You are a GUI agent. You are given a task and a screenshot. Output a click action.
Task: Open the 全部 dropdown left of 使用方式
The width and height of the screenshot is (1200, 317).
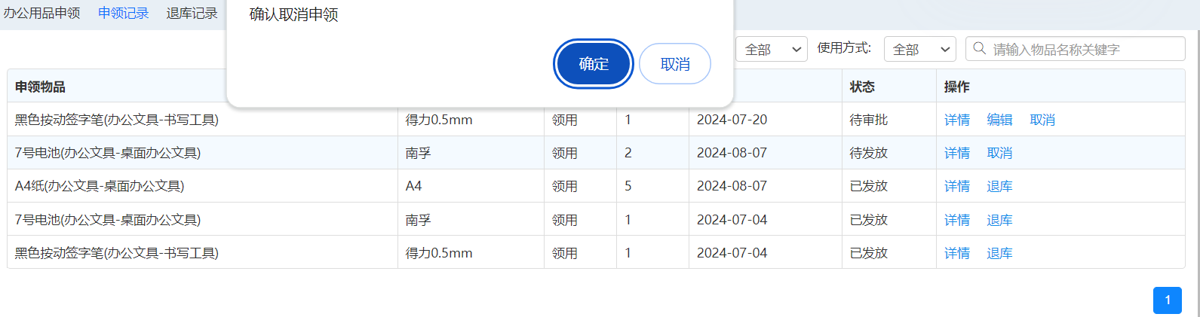(771, 49)
